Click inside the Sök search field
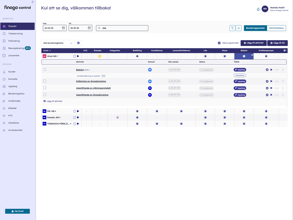293x220 pixels. tap(122, 28)
